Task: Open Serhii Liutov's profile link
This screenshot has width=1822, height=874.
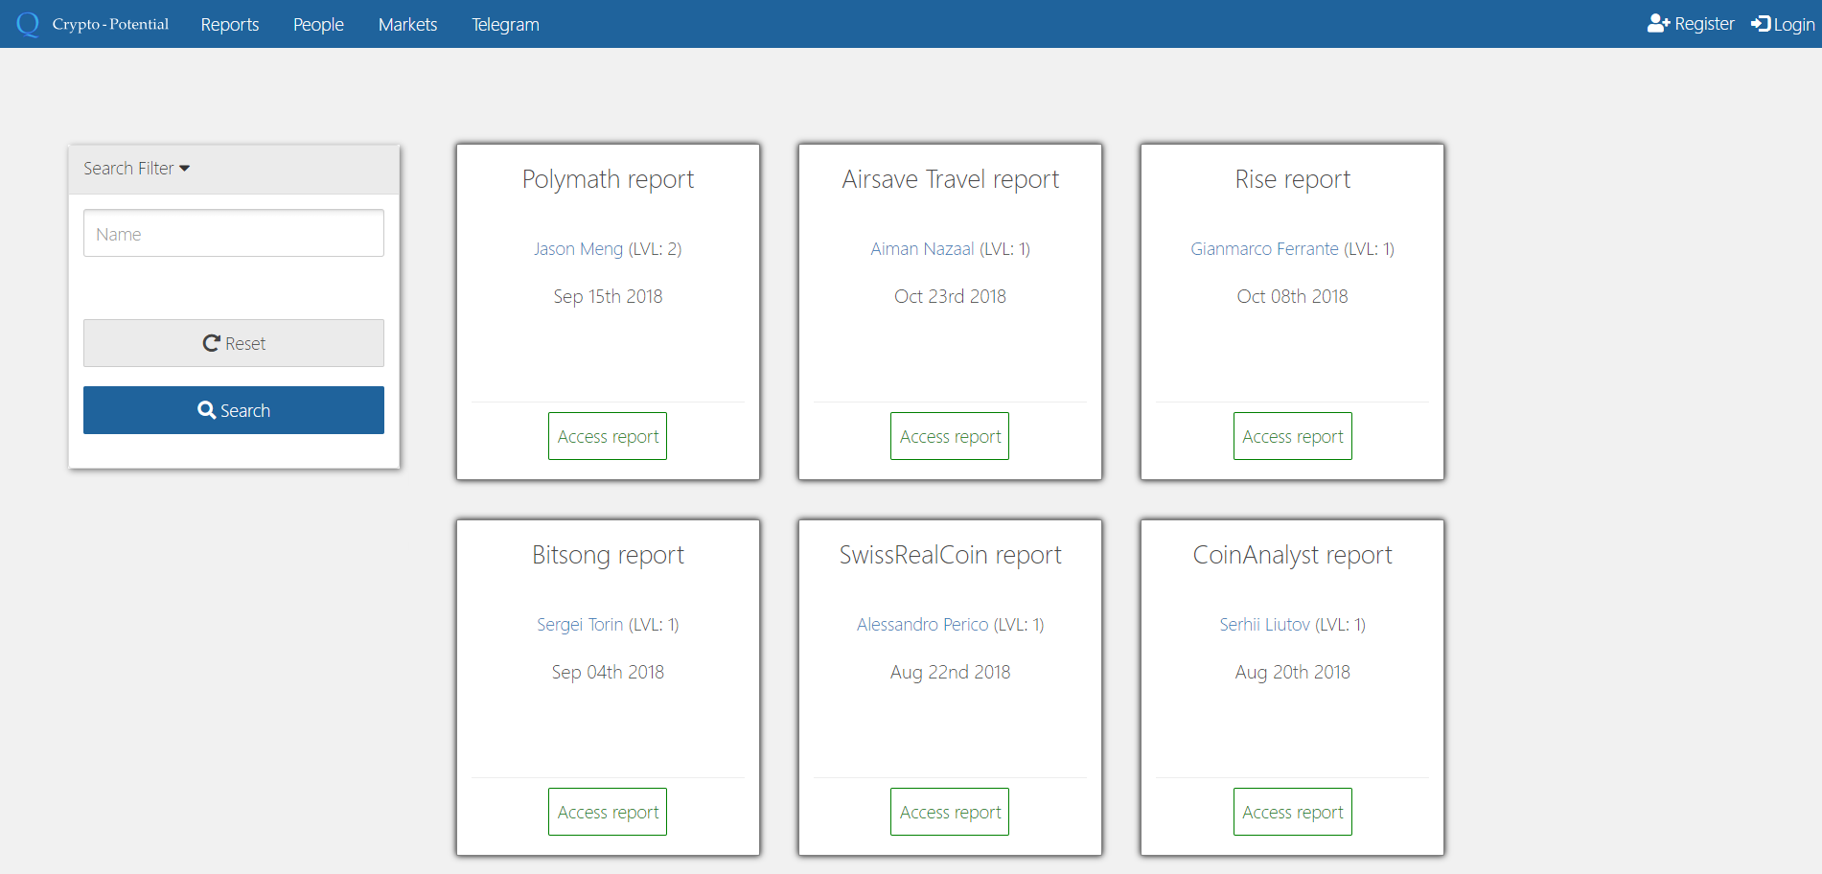Action: click(1264, 625)
